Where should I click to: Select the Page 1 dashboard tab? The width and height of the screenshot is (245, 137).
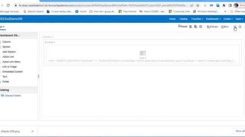pyautogui.click(x=3, y=27)
